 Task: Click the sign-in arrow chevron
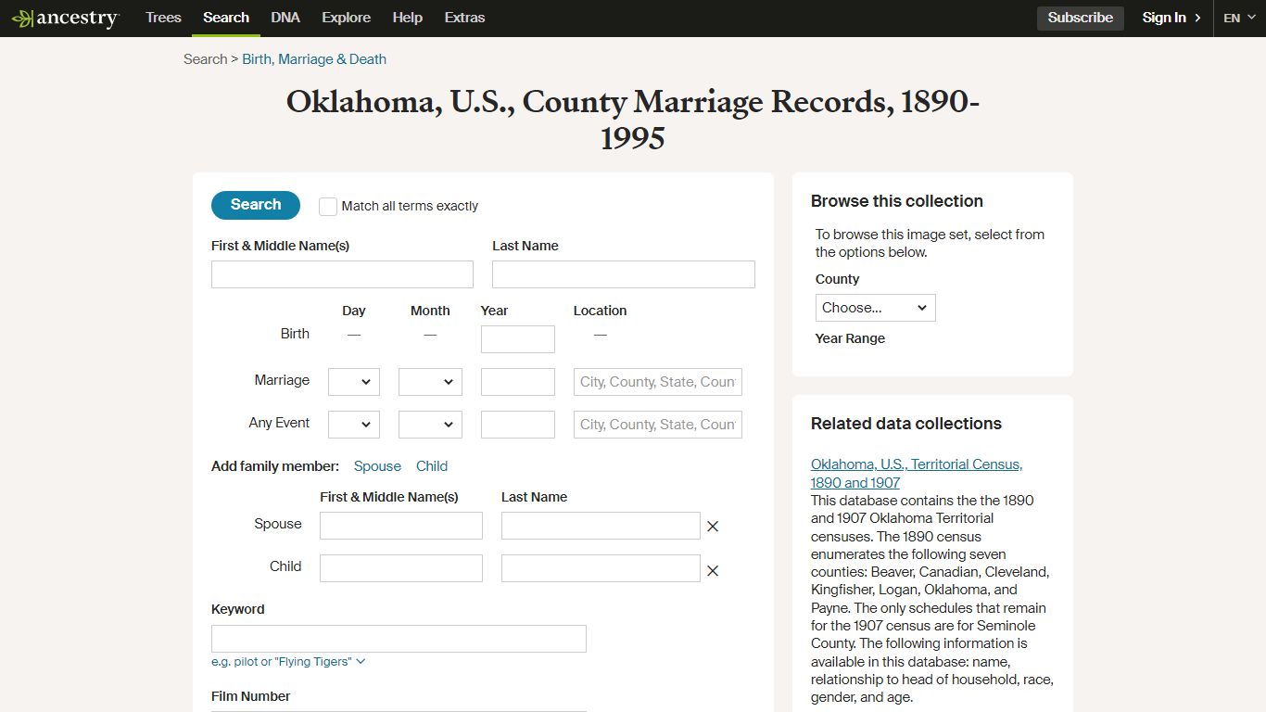pos(1197,18)
